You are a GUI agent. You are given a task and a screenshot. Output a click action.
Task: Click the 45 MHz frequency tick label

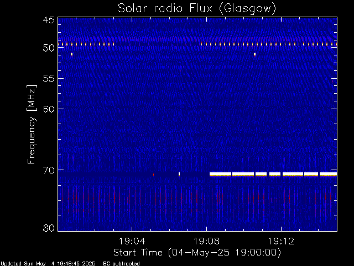coord(49,21)
